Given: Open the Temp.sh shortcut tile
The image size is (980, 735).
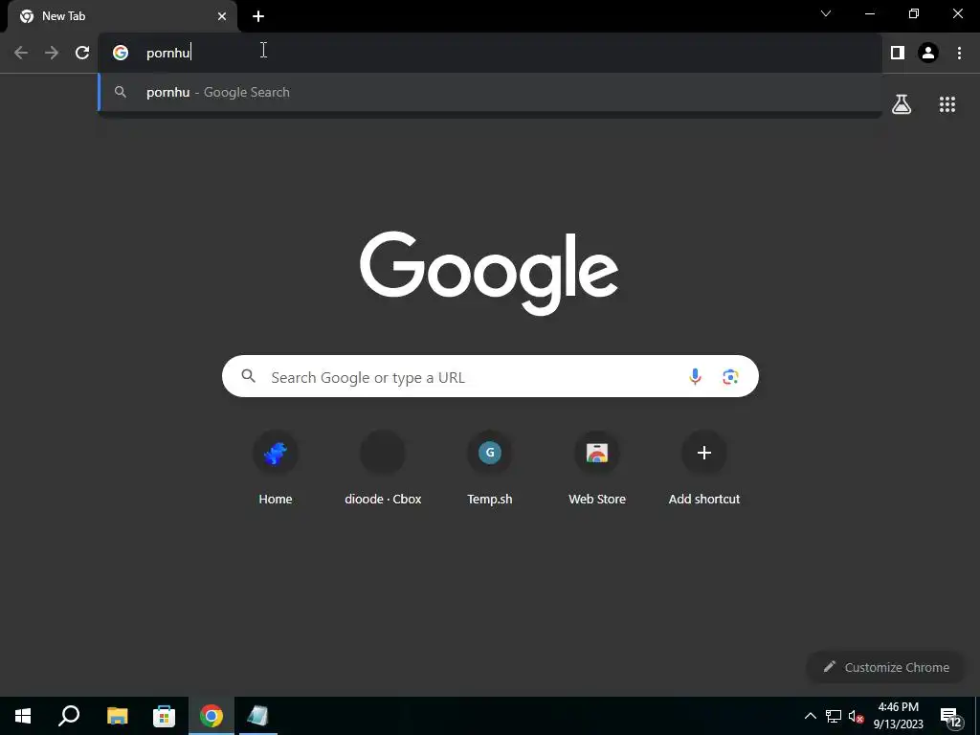Looking at the screenshot, I should pyautogui.click(x=490, y=469).
